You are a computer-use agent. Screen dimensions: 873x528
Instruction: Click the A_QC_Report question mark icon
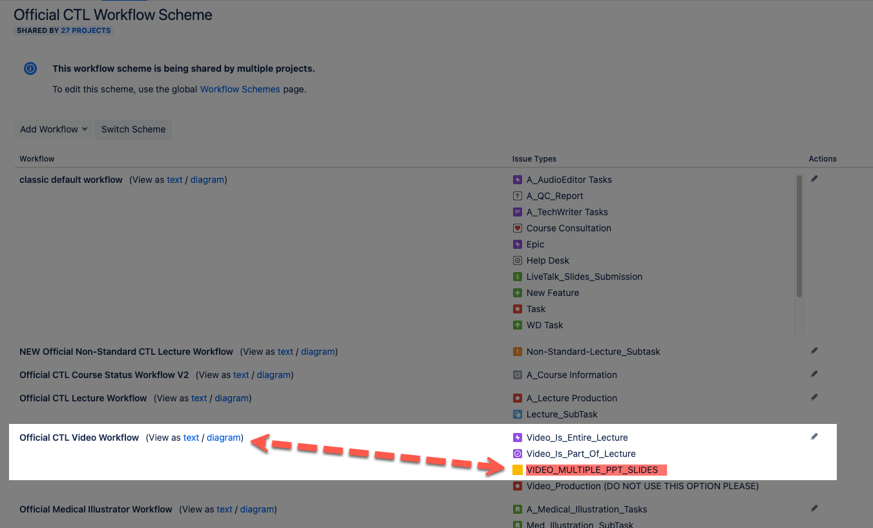[517, 196]
